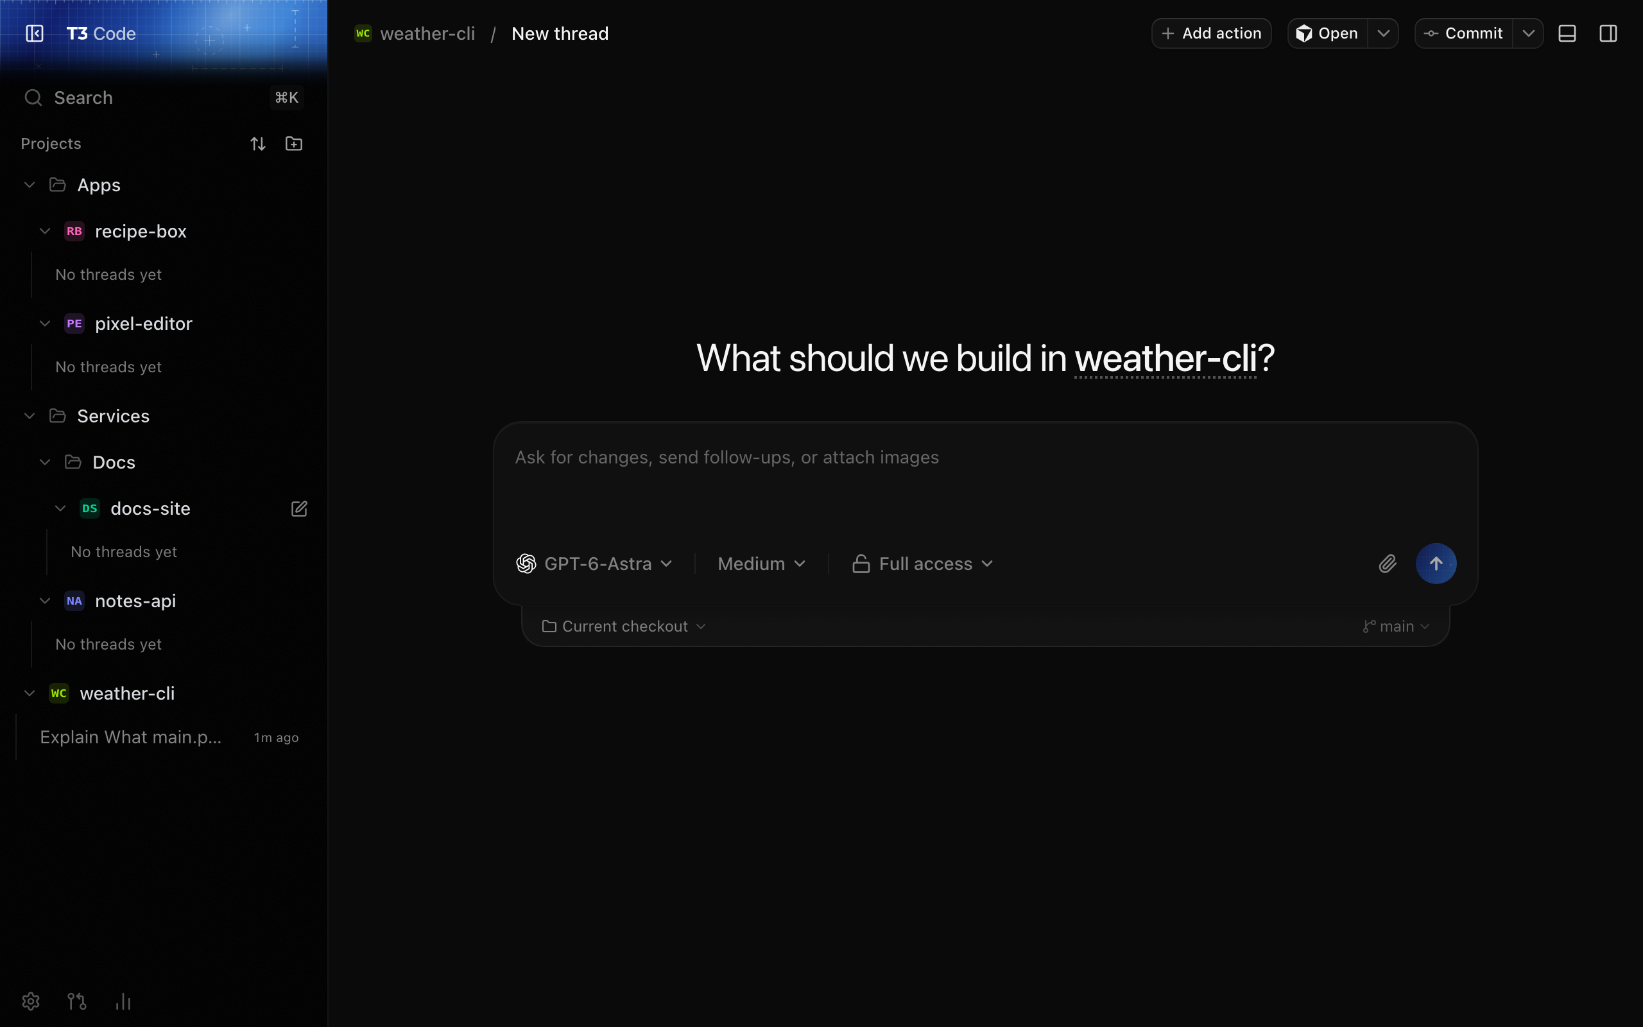
Task: Open settings with the gear icon
Action: 31,1001
